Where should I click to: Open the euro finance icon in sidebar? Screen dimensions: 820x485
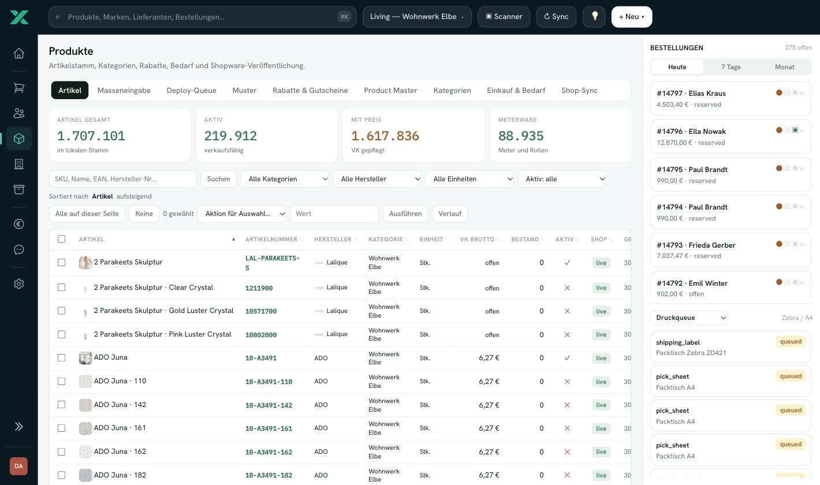tap(19, 224)
